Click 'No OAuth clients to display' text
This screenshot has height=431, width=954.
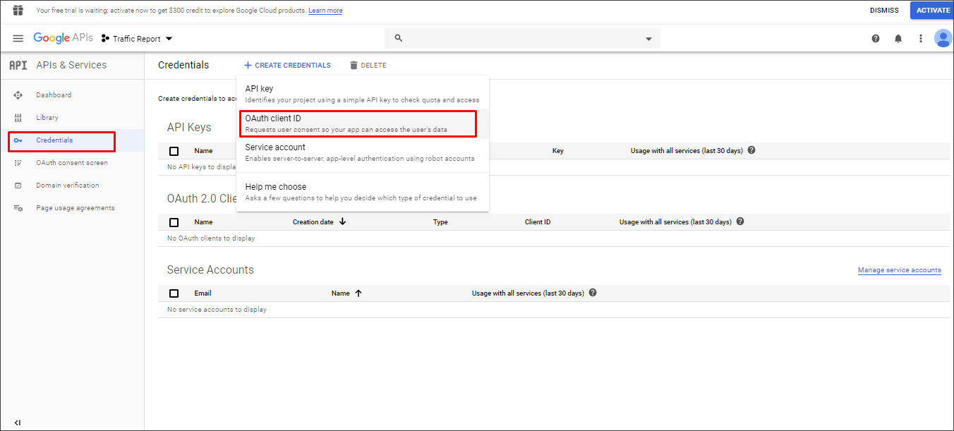pos(211,238)
